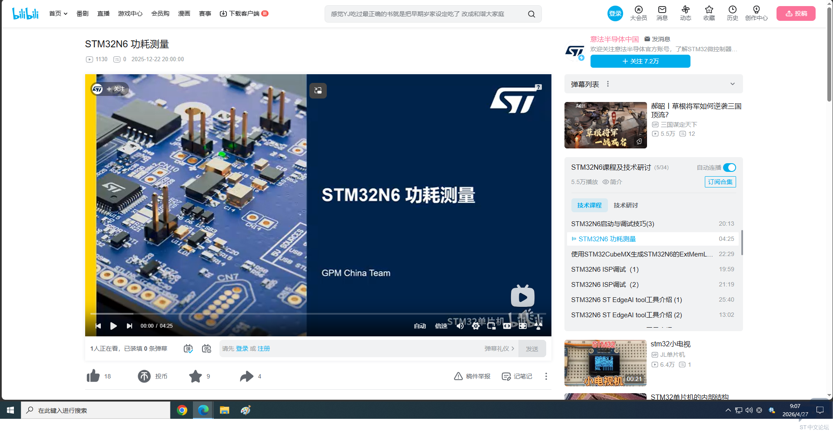The width and height of the screenshot is (833, 434).
Task: Expand 弹幕礼仪 danmaku etiquette
Action: coord(499,349)
